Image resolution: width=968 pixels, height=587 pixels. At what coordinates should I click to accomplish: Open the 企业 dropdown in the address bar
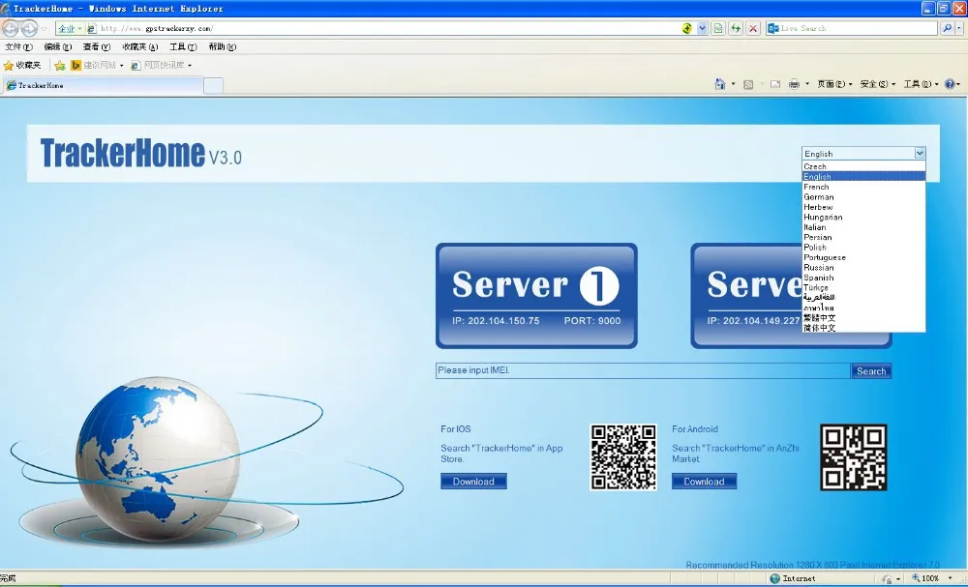70,28
